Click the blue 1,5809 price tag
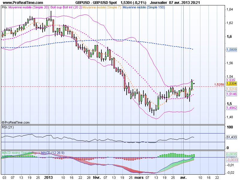The height and width of the screenshot is (180, 240). click(x=231, y=49)
